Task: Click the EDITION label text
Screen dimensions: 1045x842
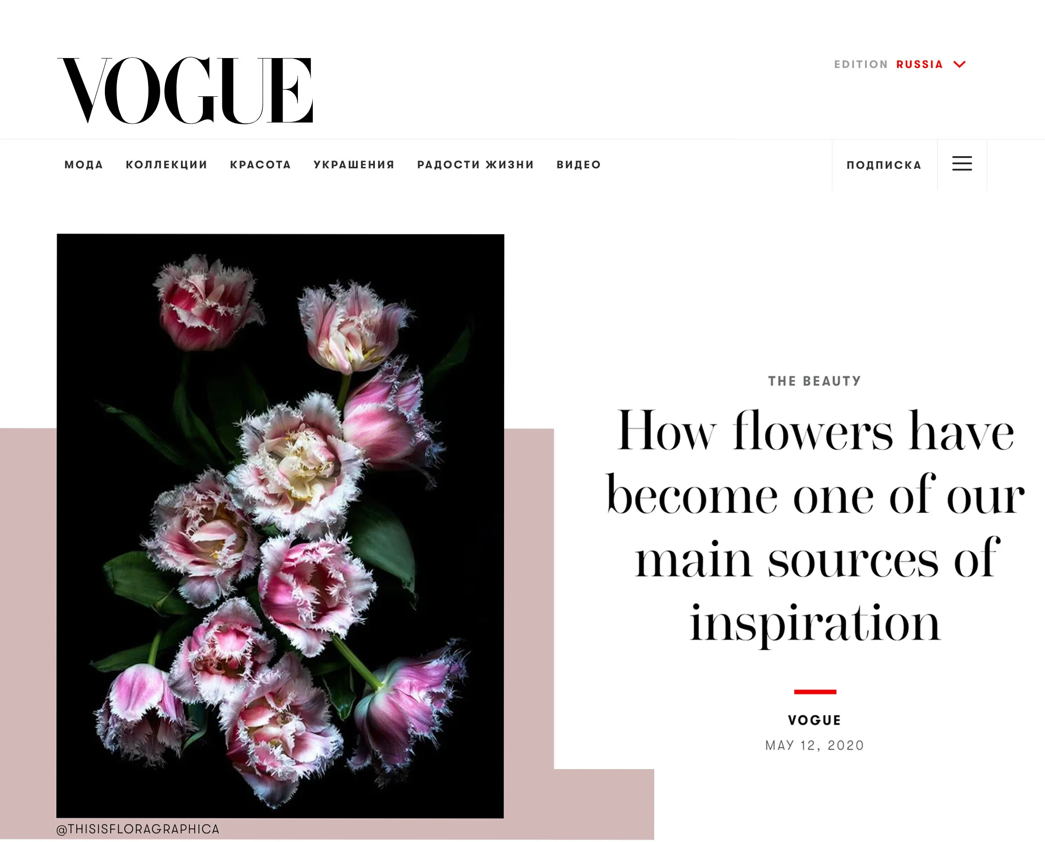Action: (861, 64)
